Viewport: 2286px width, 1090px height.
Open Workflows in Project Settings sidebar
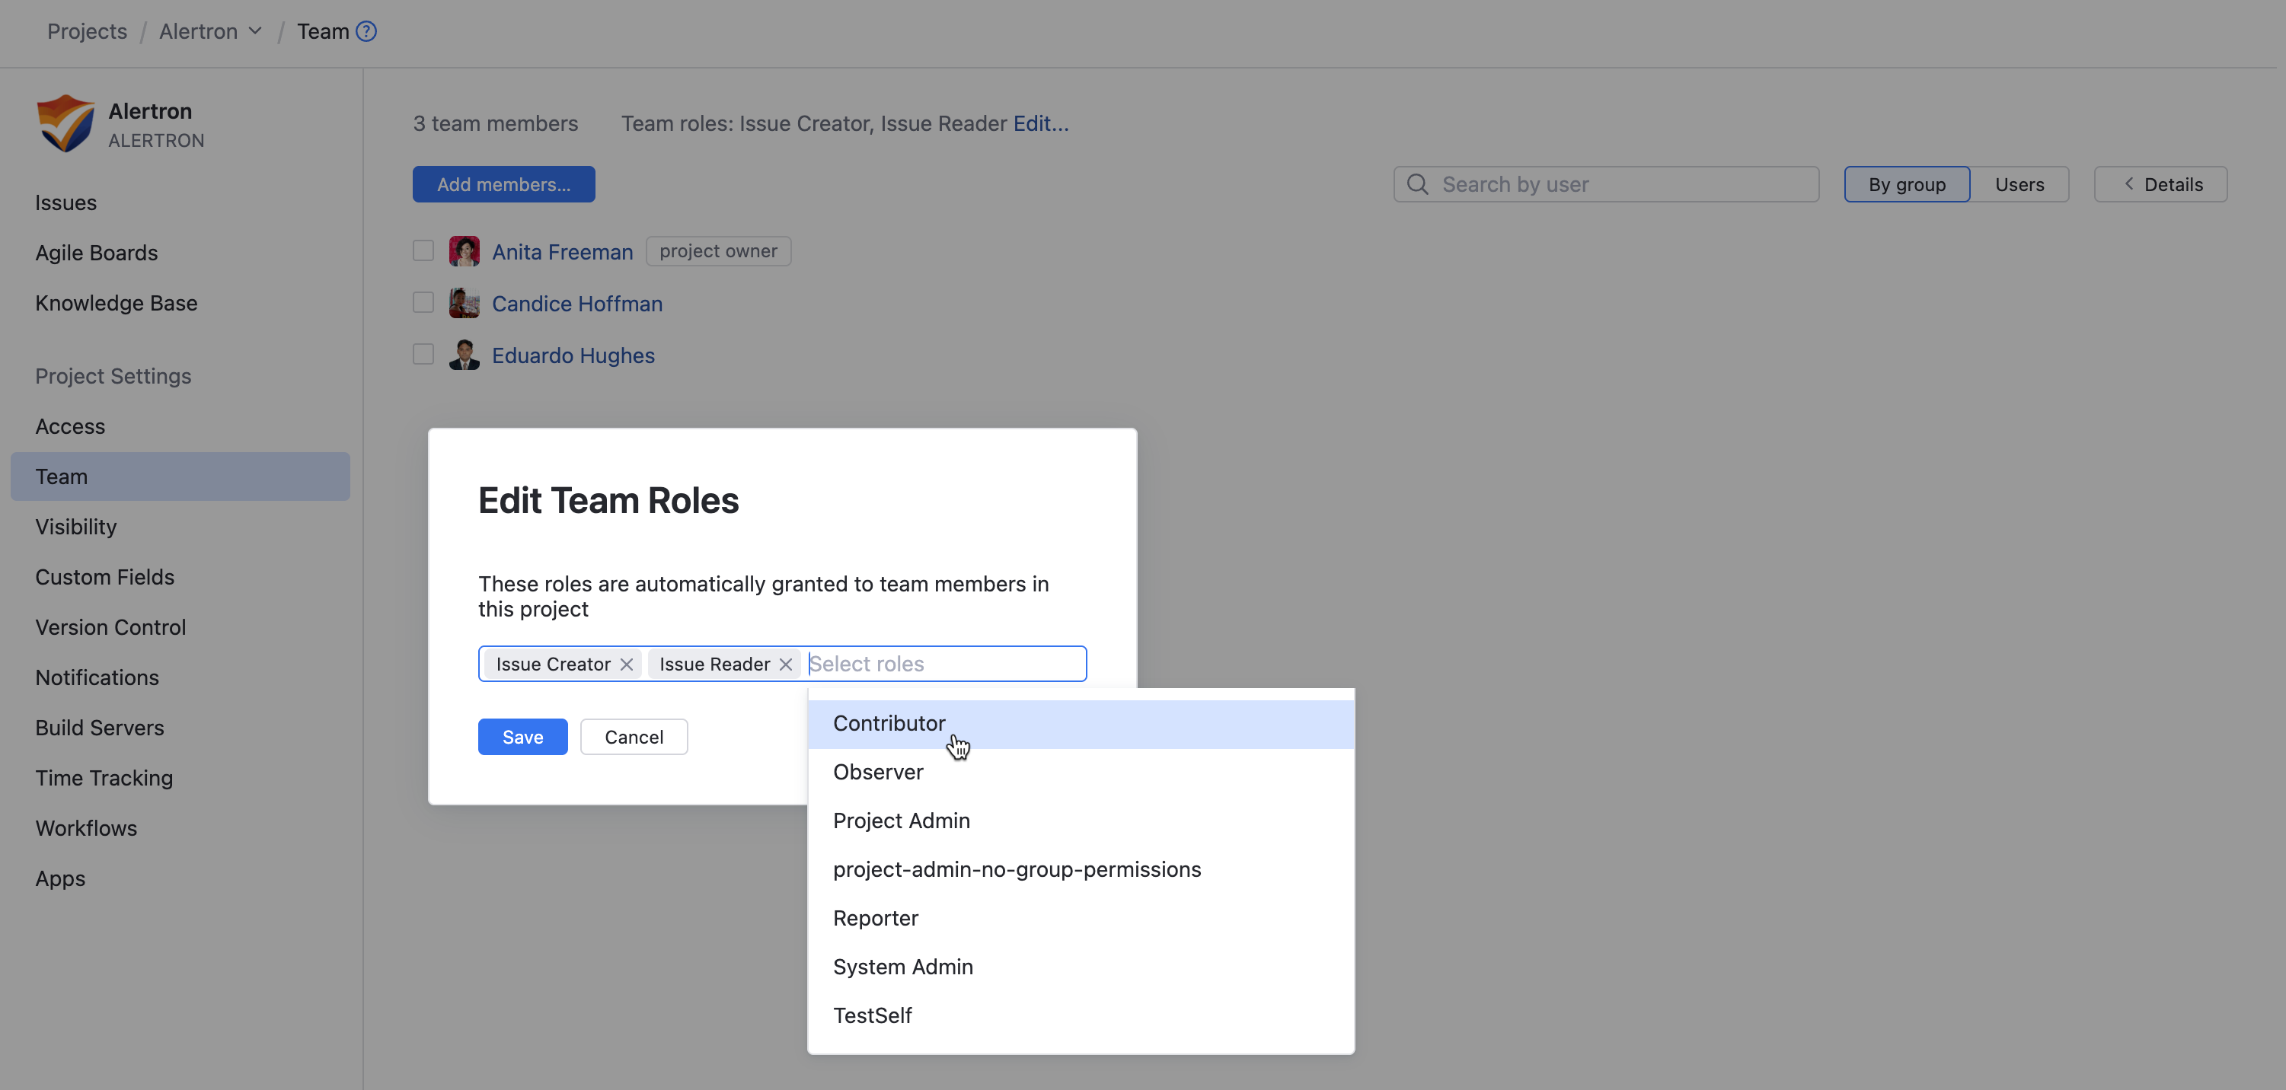[86, 828]
